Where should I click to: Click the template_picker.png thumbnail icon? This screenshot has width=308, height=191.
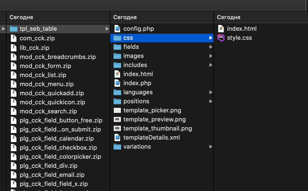coord(117,110)
